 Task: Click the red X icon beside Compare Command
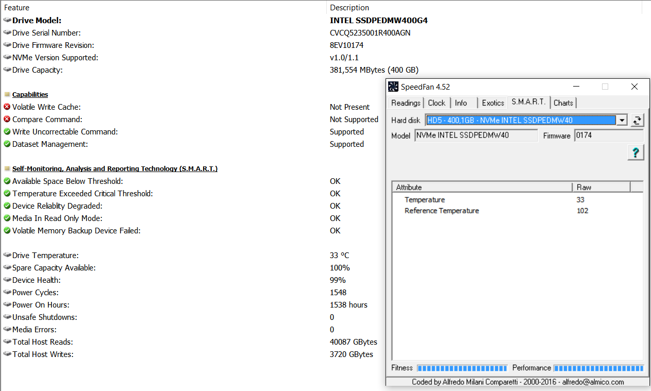7,120
